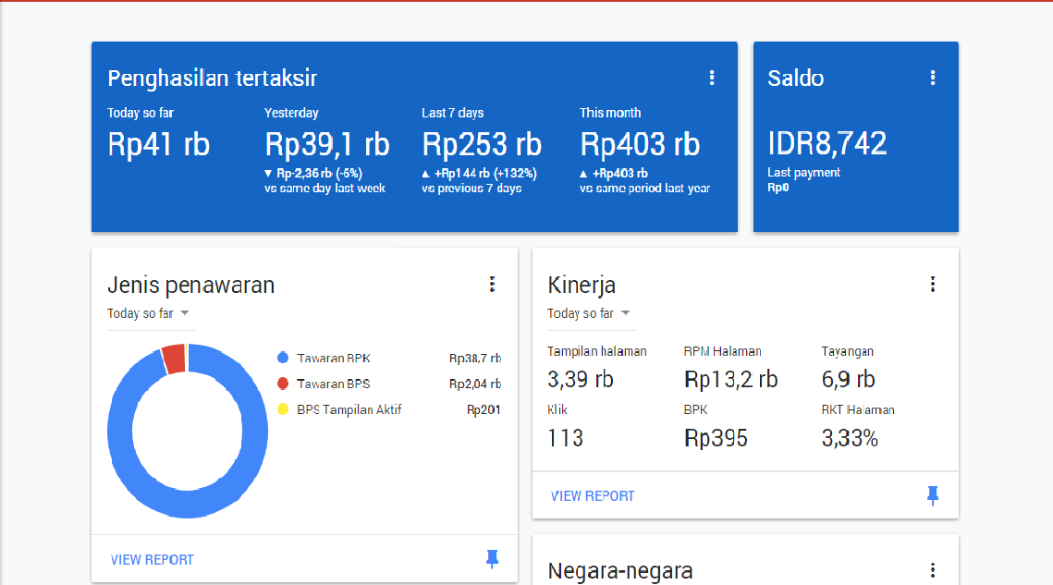Open Jenis penawaran more options menu

492,285
